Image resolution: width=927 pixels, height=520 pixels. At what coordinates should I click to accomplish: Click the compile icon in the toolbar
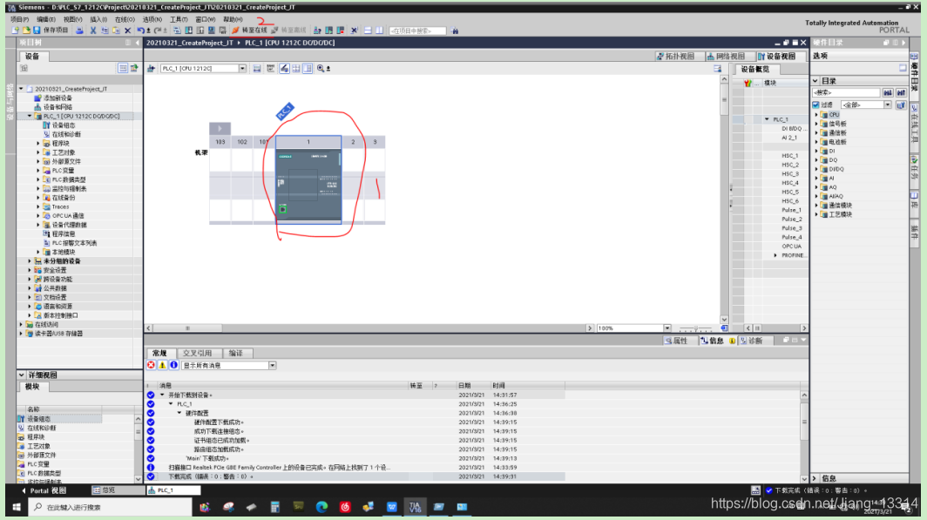[177, 30]
